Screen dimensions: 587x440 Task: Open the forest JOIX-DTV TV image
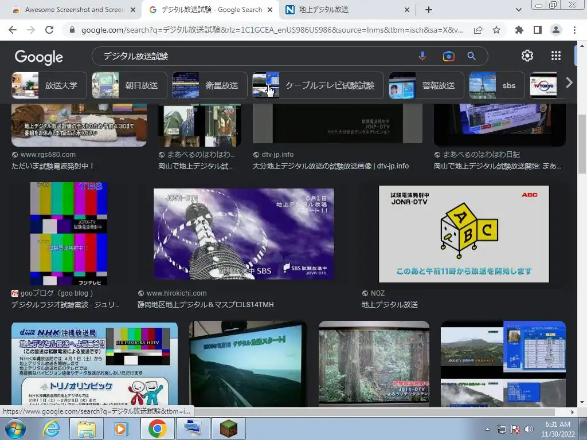pyautogui.click(x=374, y=364)
